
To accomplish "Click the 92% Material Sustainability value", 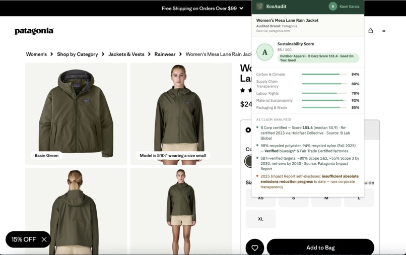I will pyautogui.click(x=355, y=100).
